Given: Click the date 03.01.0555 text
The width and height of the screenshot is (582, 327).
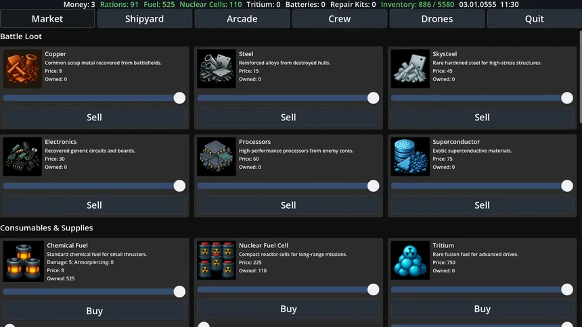Looking at the screenshot, I should click(x=478, y=5).
